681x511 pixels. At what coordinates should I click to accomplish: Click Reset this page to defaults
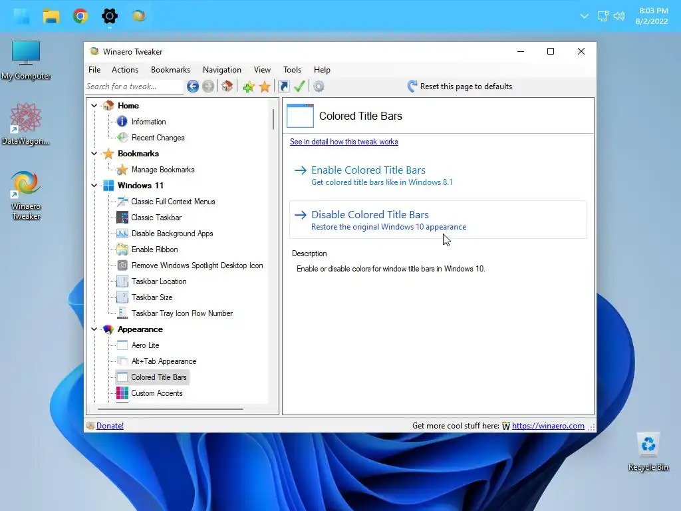460,86
